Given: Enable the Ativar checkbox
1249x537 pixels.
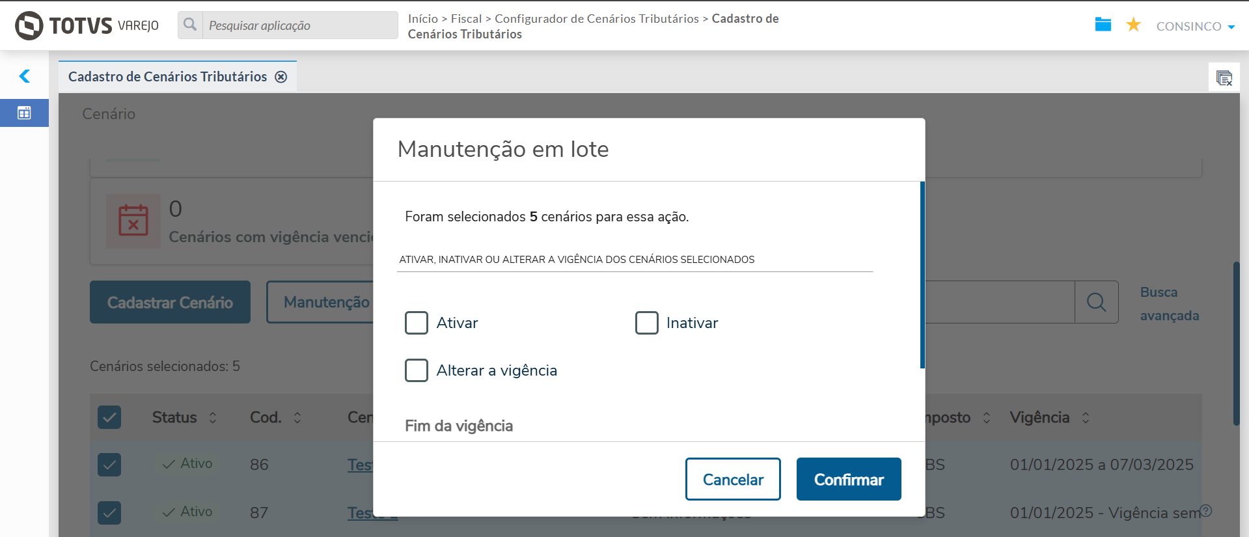Looking at the screenshot, I should pyautogui.click(x=417, y=323).
